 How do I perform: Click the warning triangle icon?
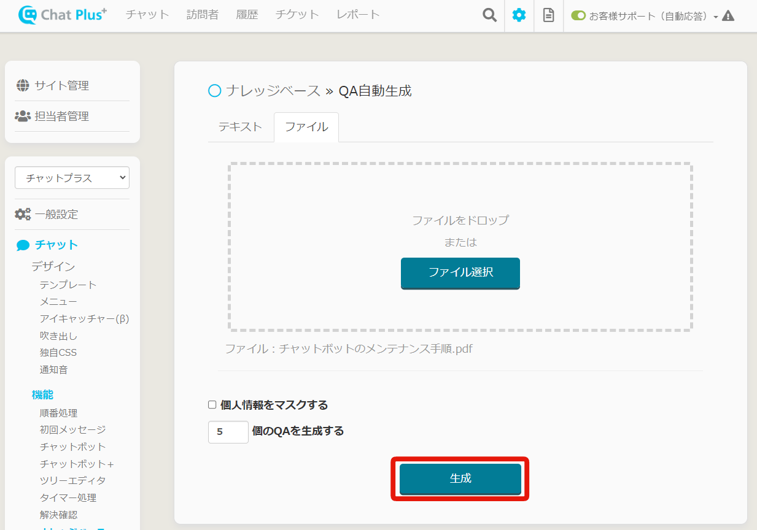(728, 16)
